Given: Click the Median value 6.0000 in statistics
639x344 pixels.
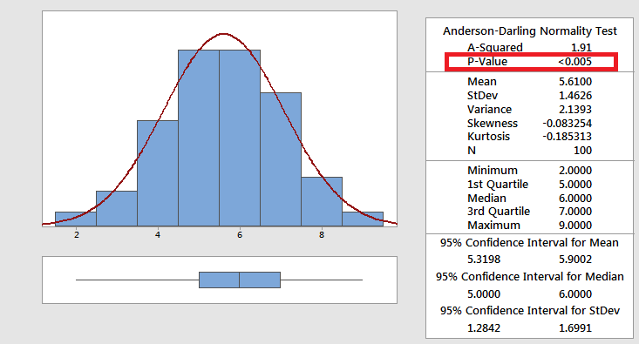Looking at the screenshot, I should click(x=575, y=199).
